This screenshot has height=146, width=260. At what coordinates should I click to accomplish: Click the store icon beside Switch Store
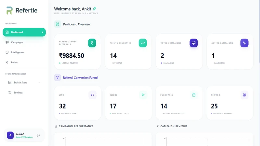(x=10, y=82)
